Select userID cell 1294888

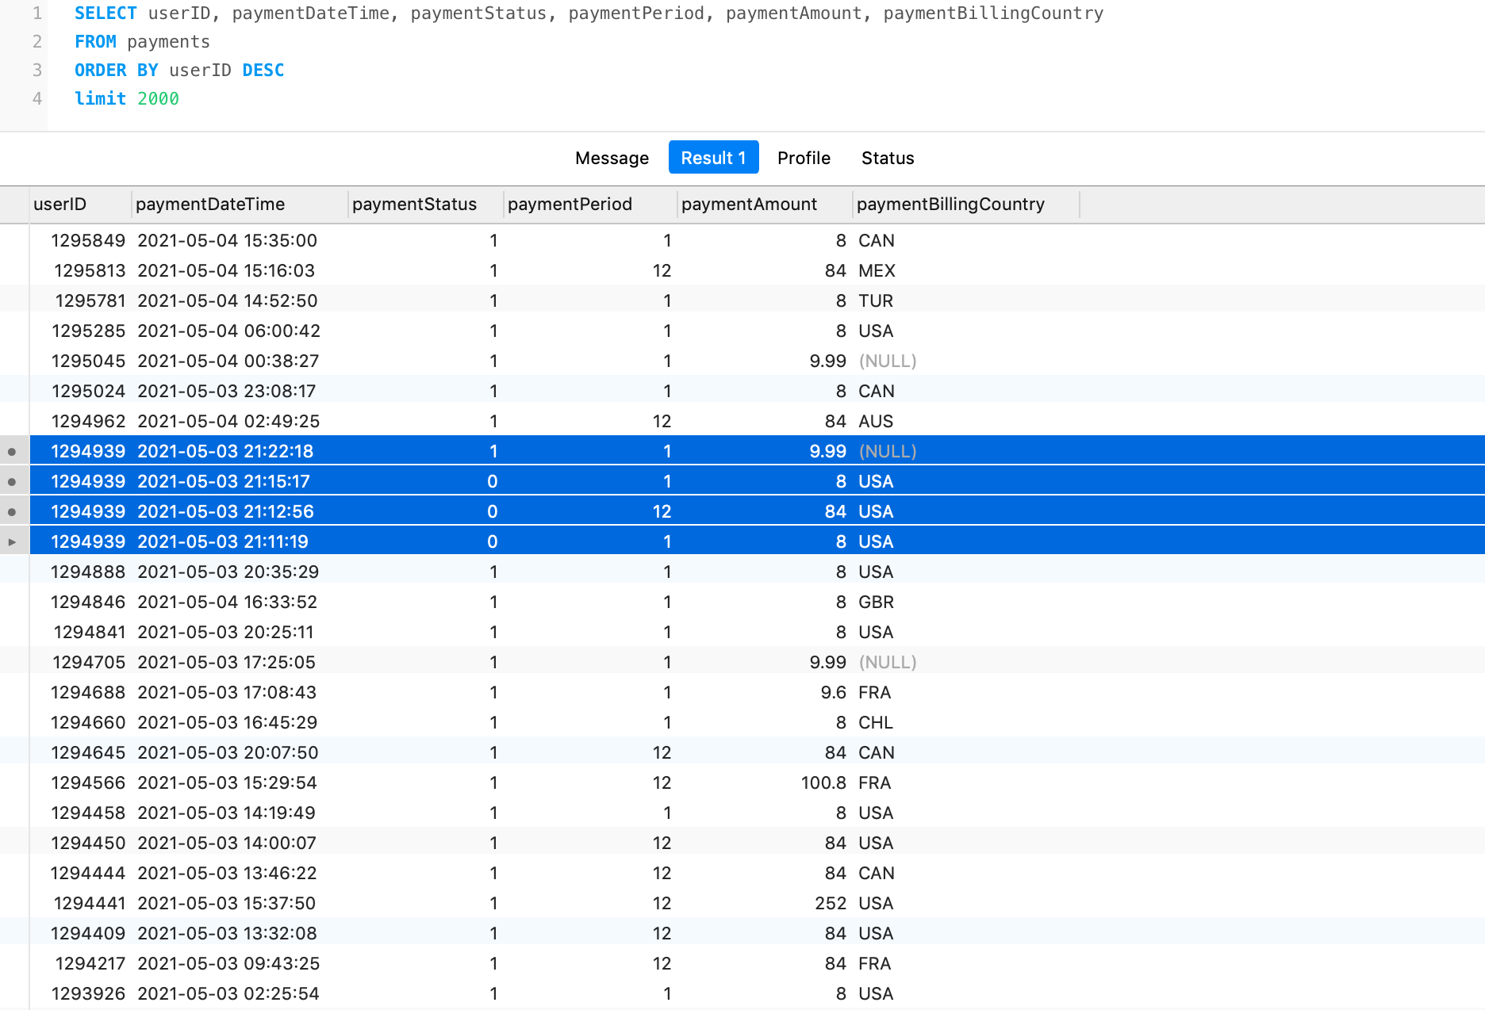click(x=88, y=572)
